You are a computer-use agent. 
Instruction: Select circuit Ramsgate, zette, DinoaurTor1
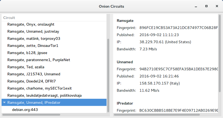[33, 45]
